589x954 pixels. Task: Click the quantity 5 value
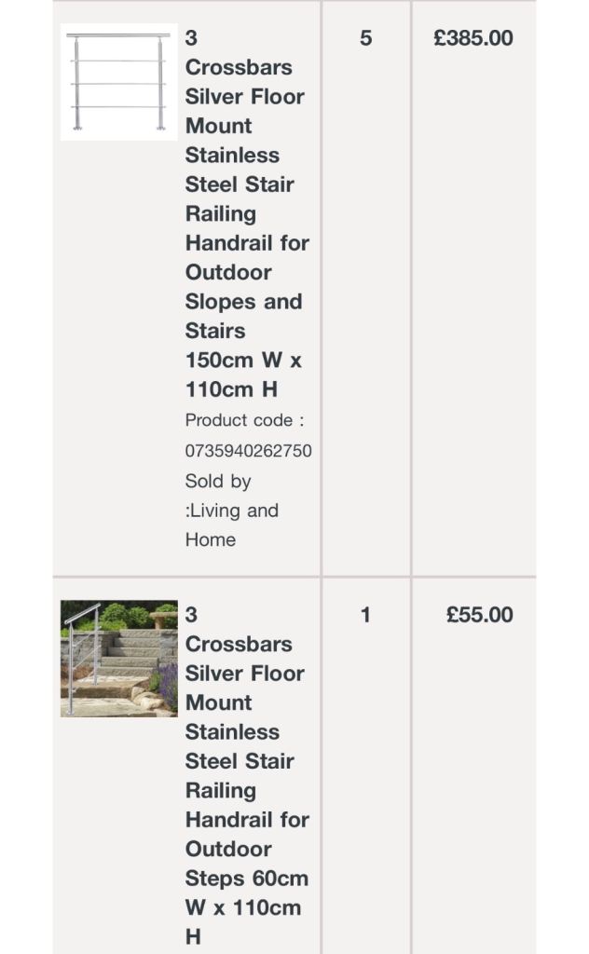pyautogui.click(x=365, y=38)
